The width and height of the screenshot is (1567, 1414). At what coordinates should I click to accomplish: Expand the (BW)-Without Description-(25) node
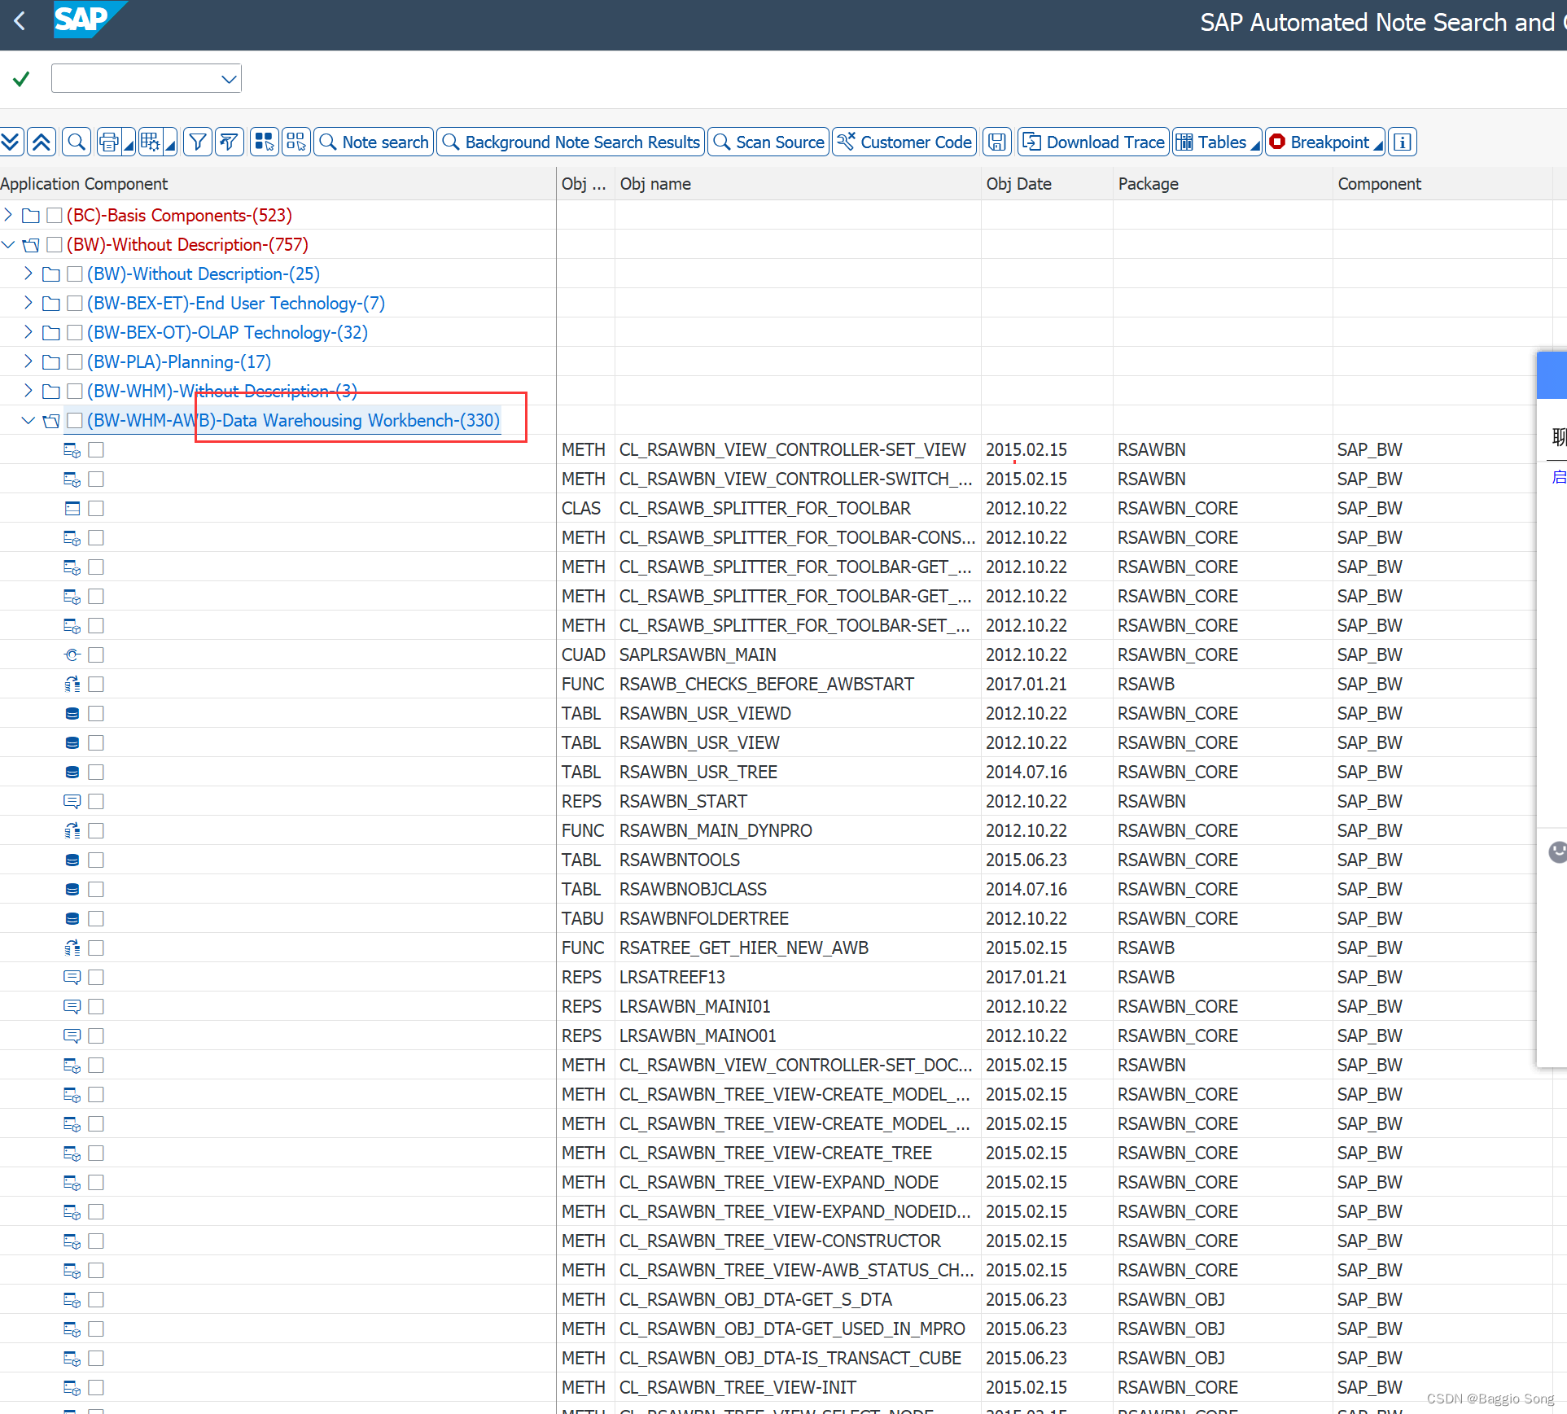(28, 274)
